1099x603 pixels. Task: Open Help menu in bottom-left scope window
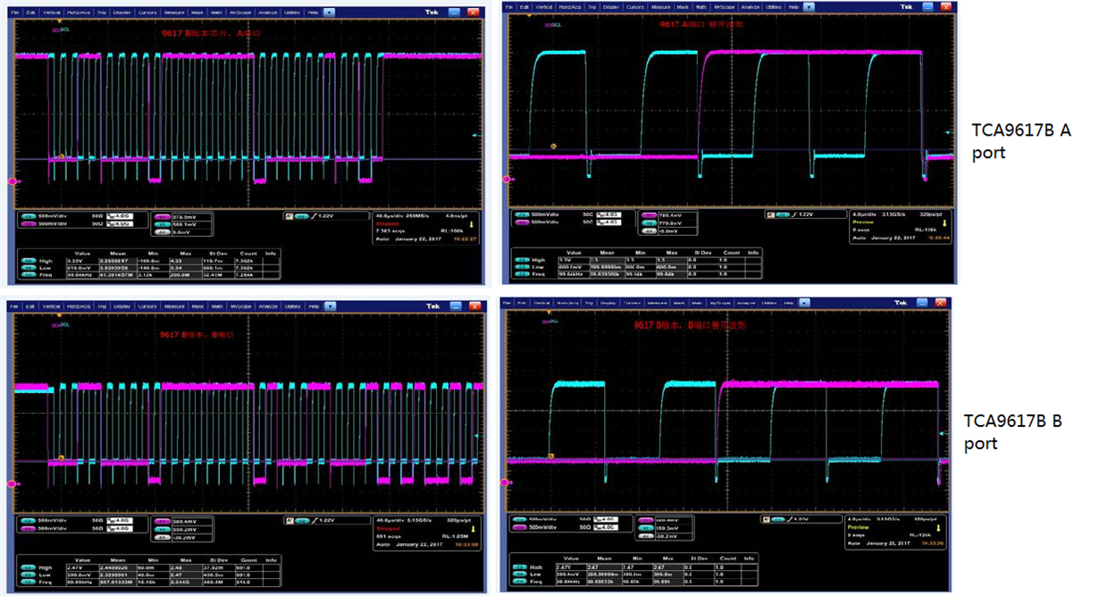(x=314, y=306)
